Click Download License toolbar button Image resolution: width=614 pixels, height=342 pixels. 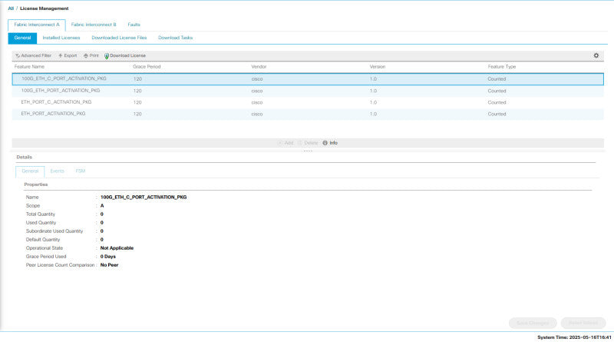tap(125, 55)
